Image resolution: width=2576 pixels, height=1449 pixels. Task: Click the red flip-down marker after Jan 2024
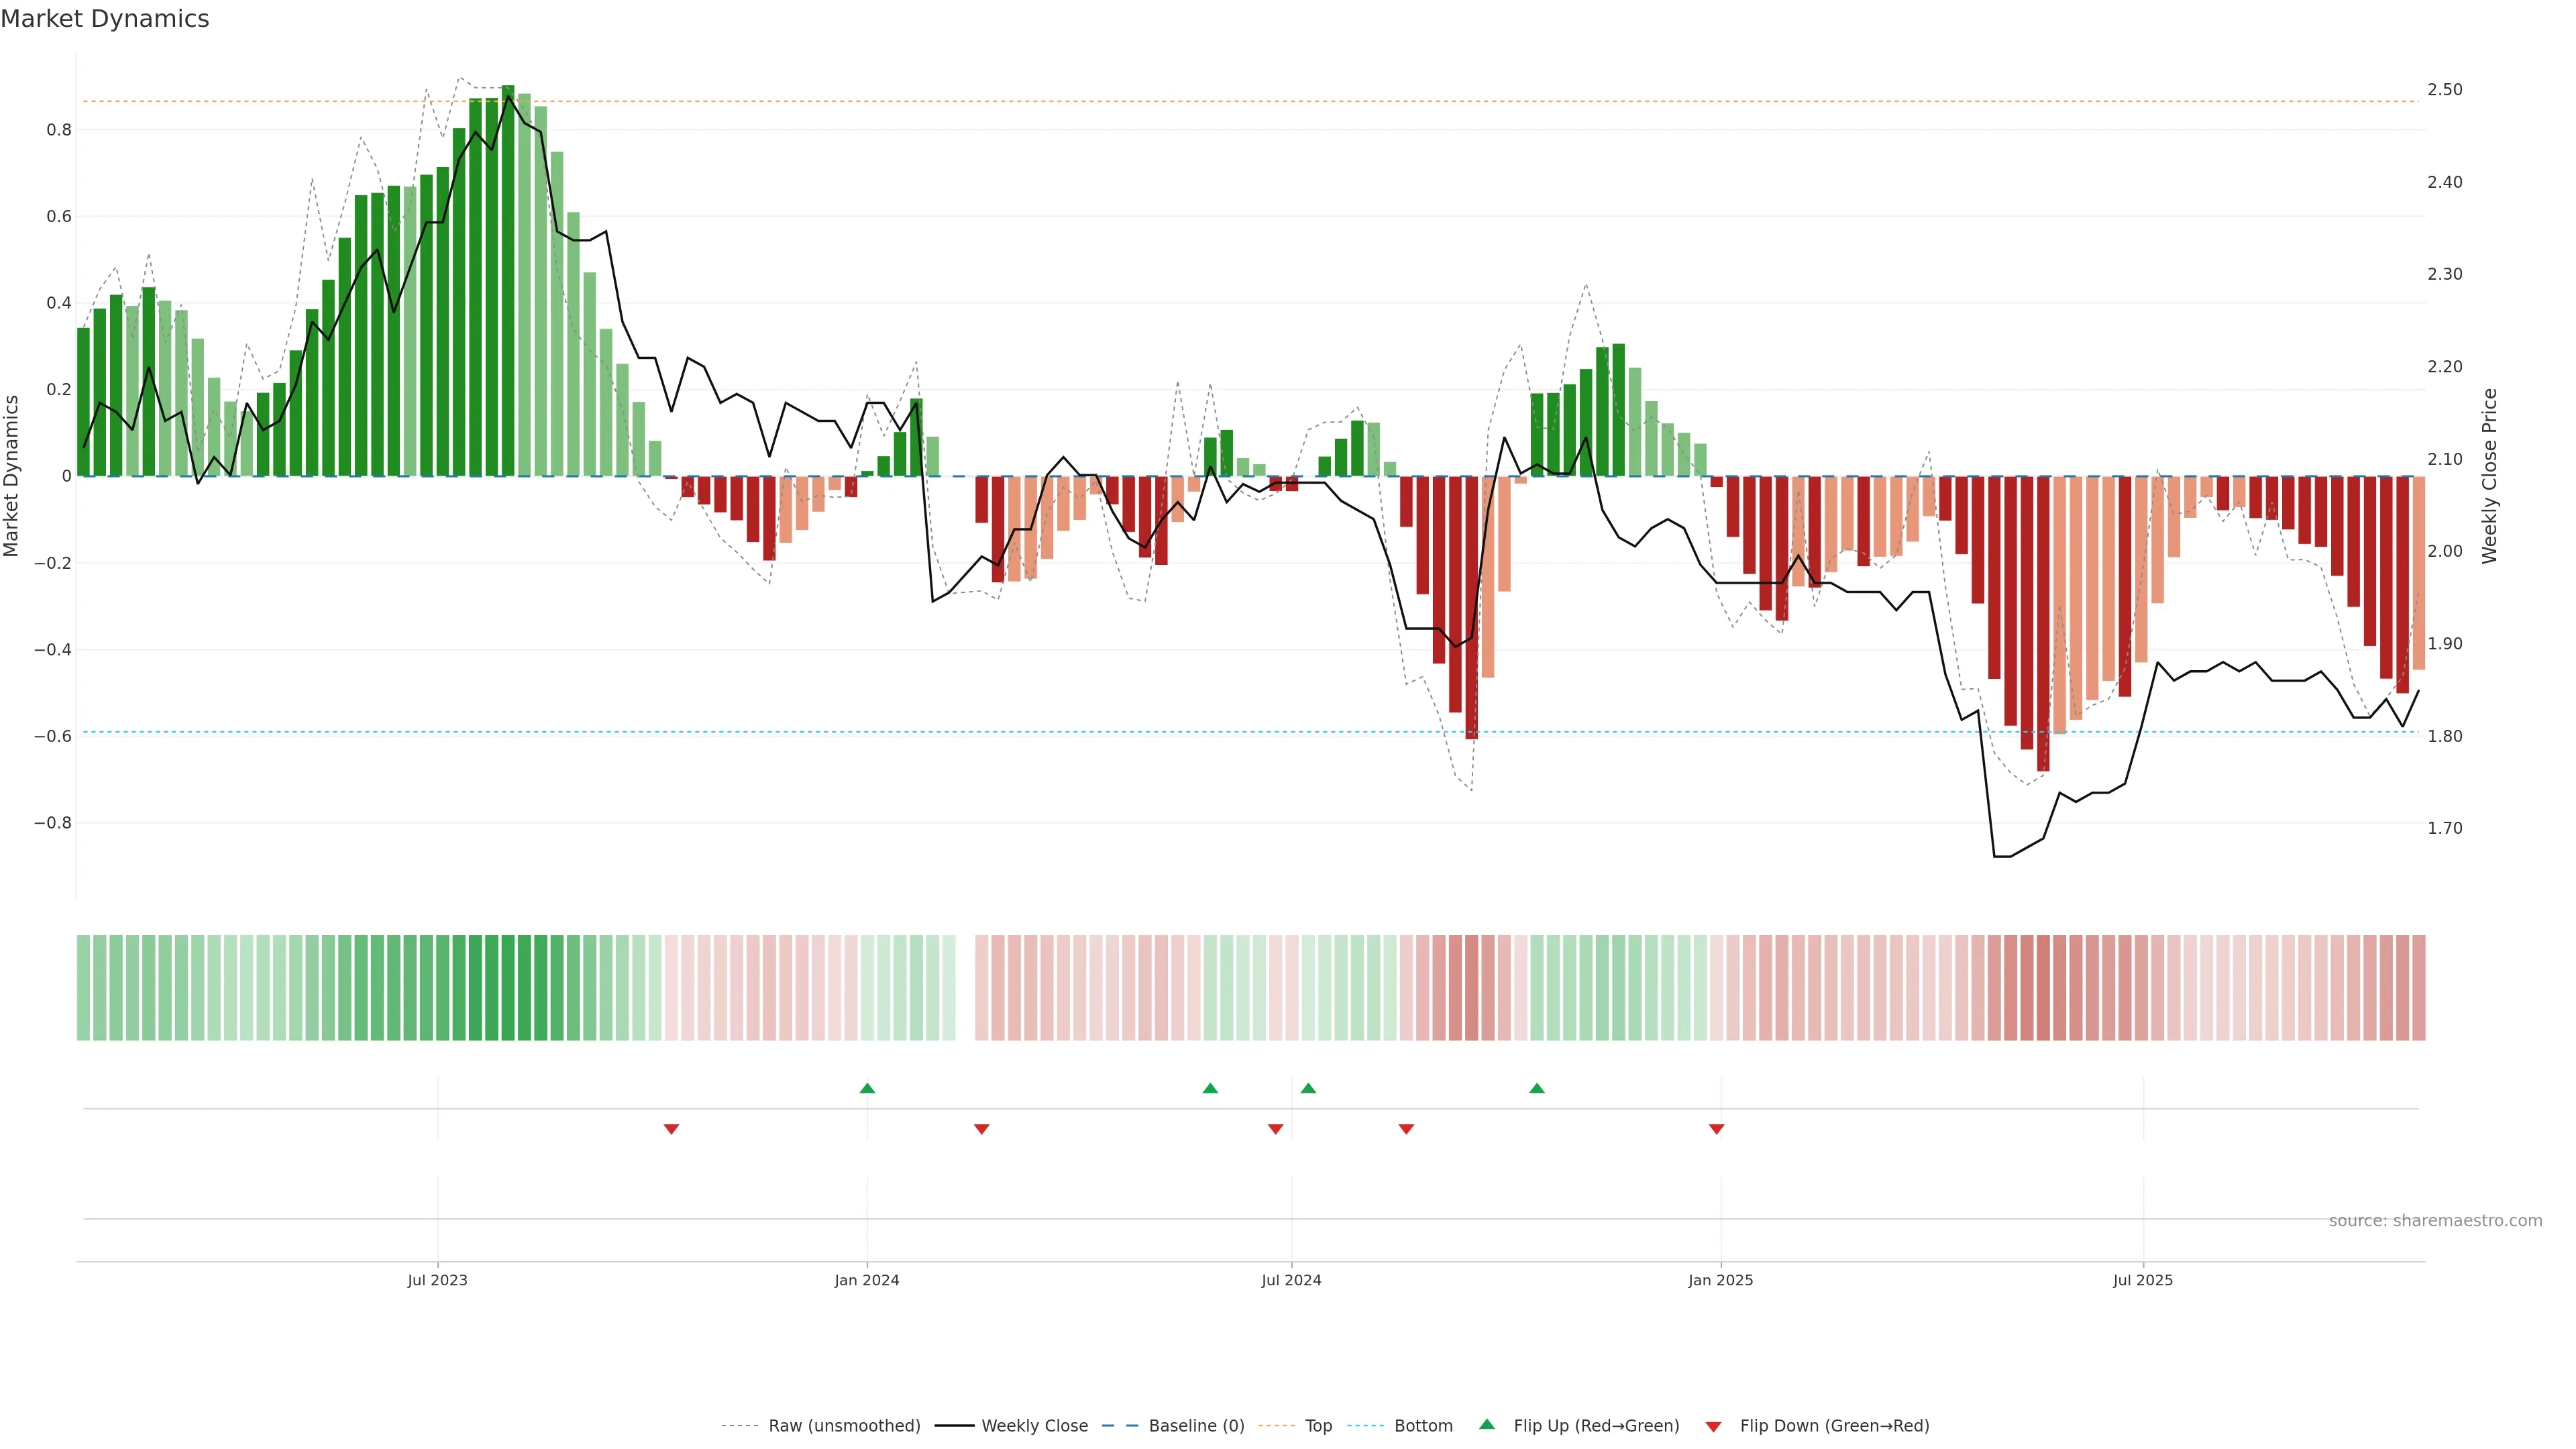click(x=981, y=1129)
